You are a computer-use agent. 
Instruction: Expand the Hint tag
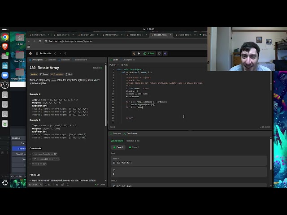point(69,74)
